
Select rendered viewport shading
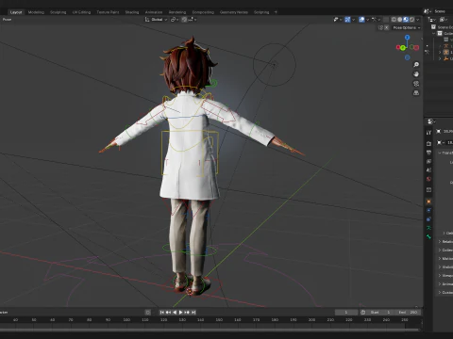(x=411, y=20)
